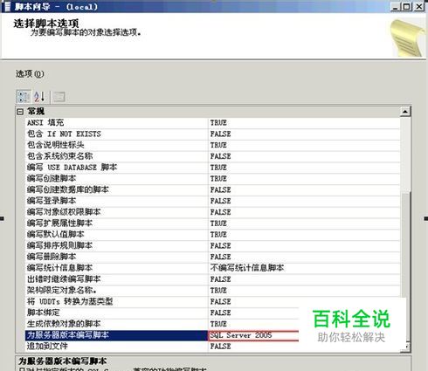Screen dimensions: 428x371
Task: Click FALSE value of 包含 If NOT EXISTS
Action: point(220,134)
